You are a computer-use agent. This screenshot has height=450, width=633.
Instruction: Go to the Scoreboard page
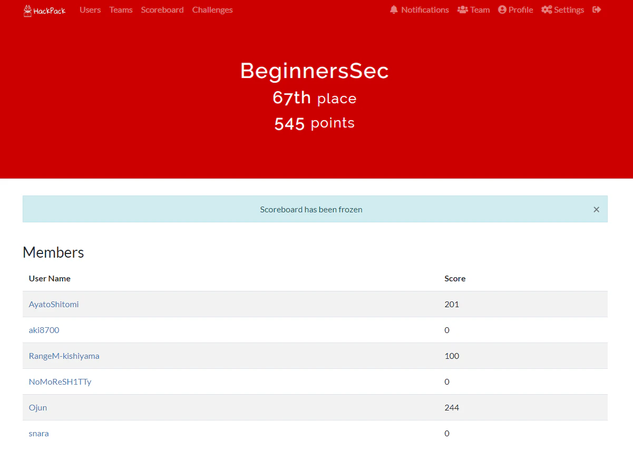pos(162,10)
